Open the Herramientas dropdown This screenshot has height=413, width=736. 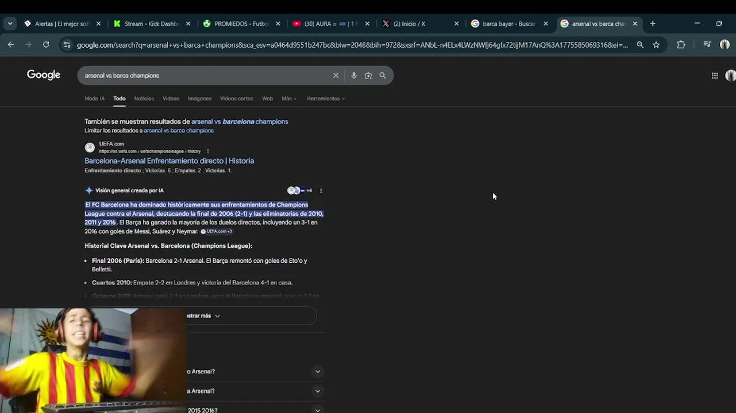pos(326,99)
